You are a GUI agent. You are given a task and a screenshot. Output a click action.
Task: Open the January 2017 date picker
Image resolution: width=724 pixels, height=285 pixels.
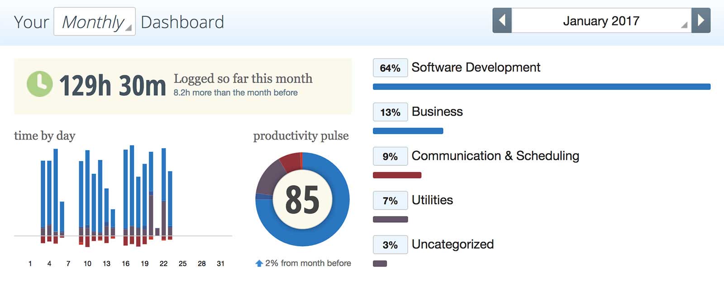tap(601, 20)
